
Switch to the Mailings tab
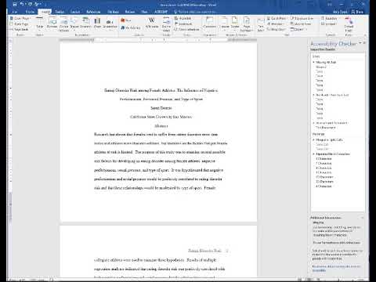coord(113,12)
